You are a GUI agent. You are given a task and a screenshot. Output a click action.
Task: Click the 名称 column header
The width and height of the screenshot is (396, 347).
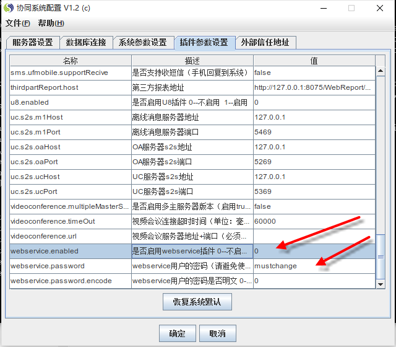point(71,61)
